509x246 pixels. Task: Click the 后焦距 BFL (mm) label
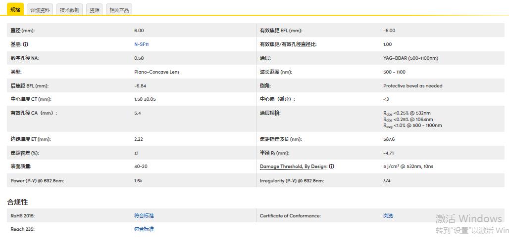(x=30, y=86)
